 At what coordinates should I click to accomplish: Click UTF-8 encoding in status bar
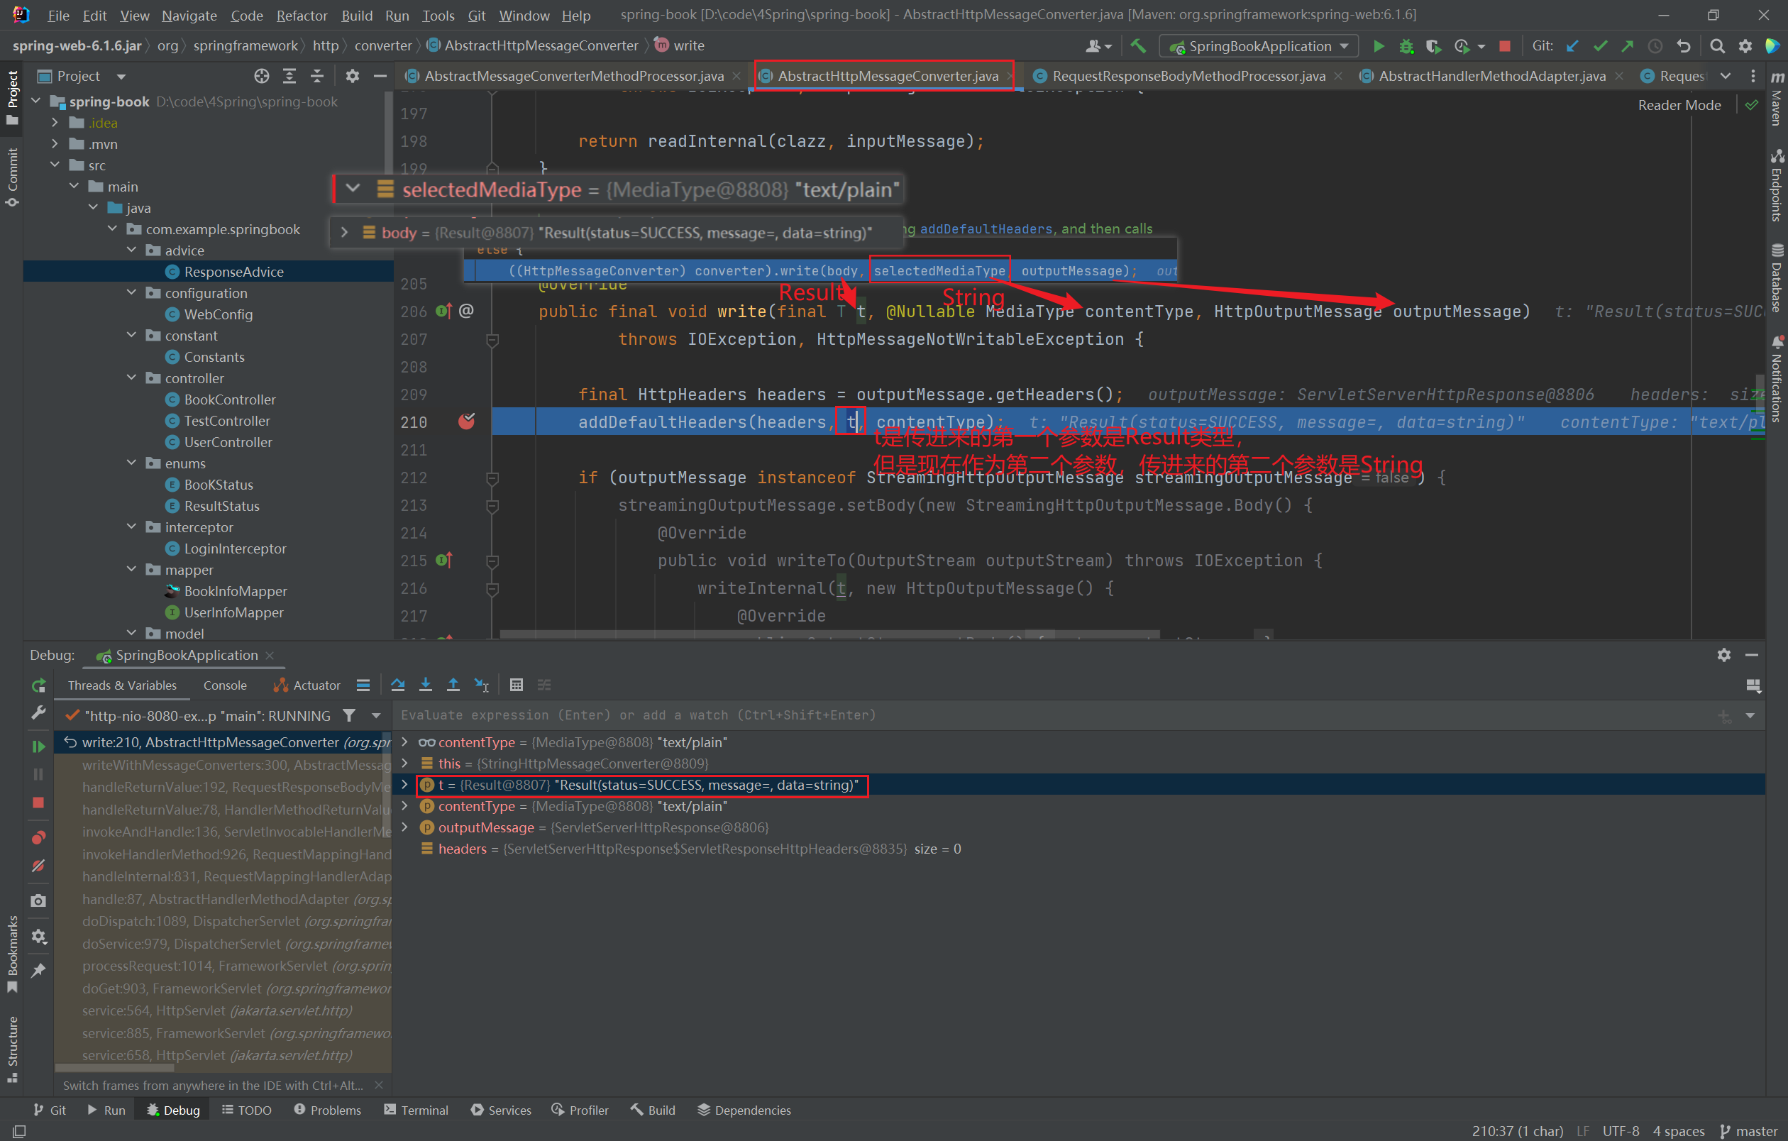(x=1620, y=1131)
